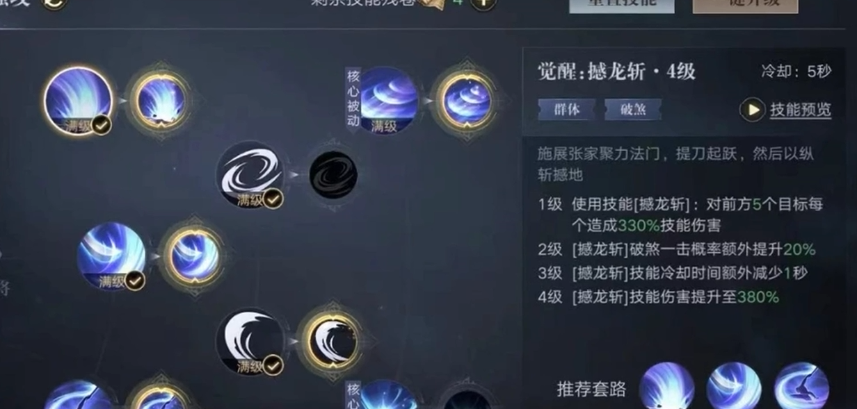Viewport: 857px width, 409px height.
Task: Select the blue slash skill icon on left
Action: click(x=111, y=256)
